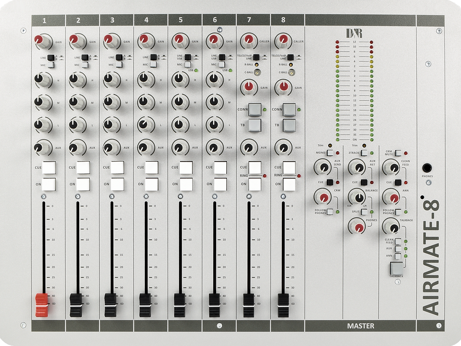
Task: Click the AUX knob on channel 5
Action: point(180,147)
